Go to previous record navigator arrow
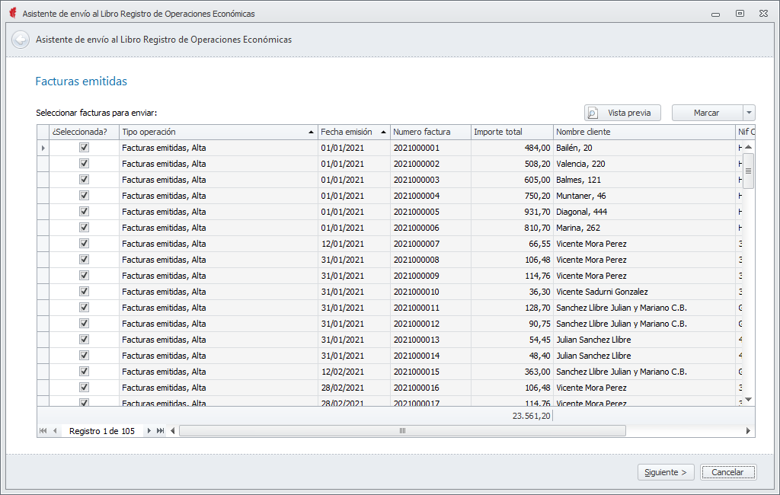780x495 pixels. click(55, 431)
